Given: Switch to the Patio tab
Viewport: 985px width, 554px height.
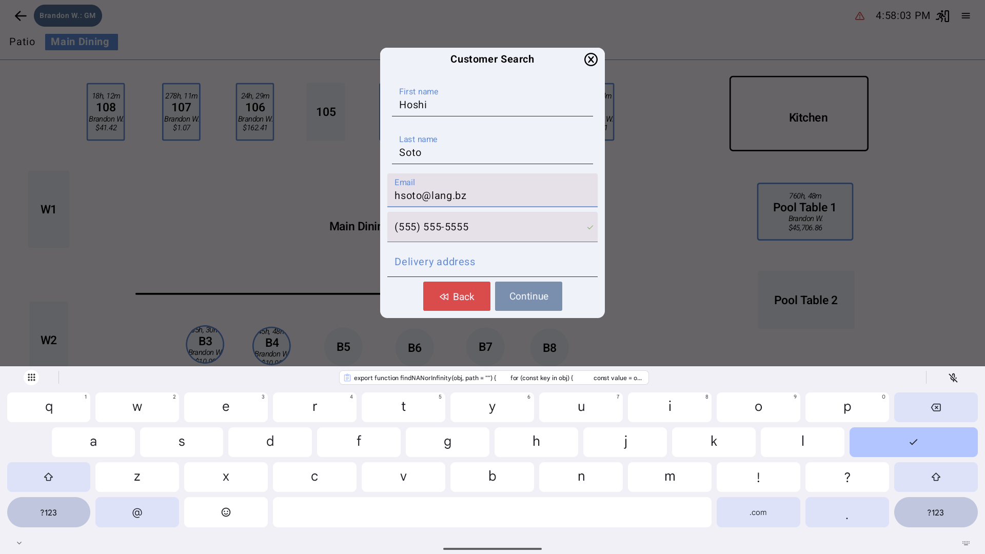Looking at the screenshot, I should coord(22,42).
